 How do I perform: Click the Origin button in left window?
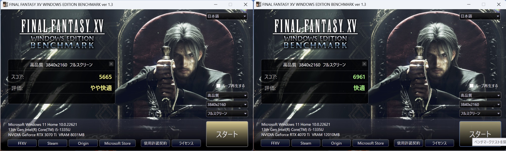pyautogui.click(x=83, y=143)
